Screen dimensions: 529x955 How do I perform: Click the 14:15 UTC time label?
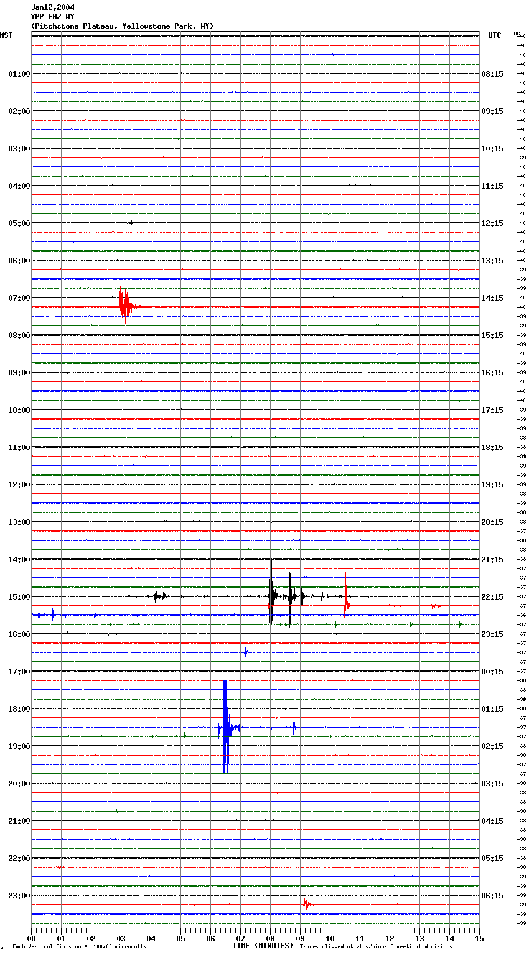[x=492, y=298]
